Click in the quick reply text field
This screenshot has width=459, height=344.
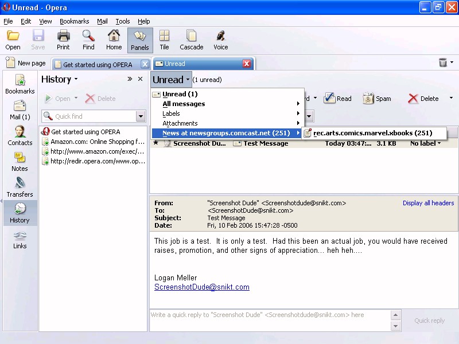pos(270,320)
